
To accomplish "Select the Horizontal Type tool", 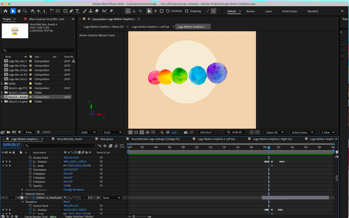I will [77, 11].
